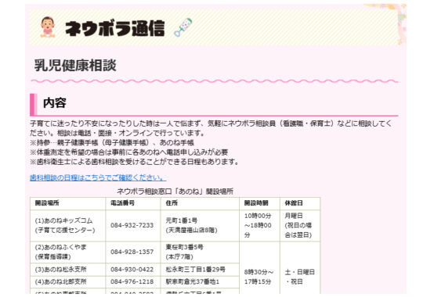This screenshot has width=434, height=297.
Task: Select the あのね松永支所 row
Action: (x=135, y=270)
